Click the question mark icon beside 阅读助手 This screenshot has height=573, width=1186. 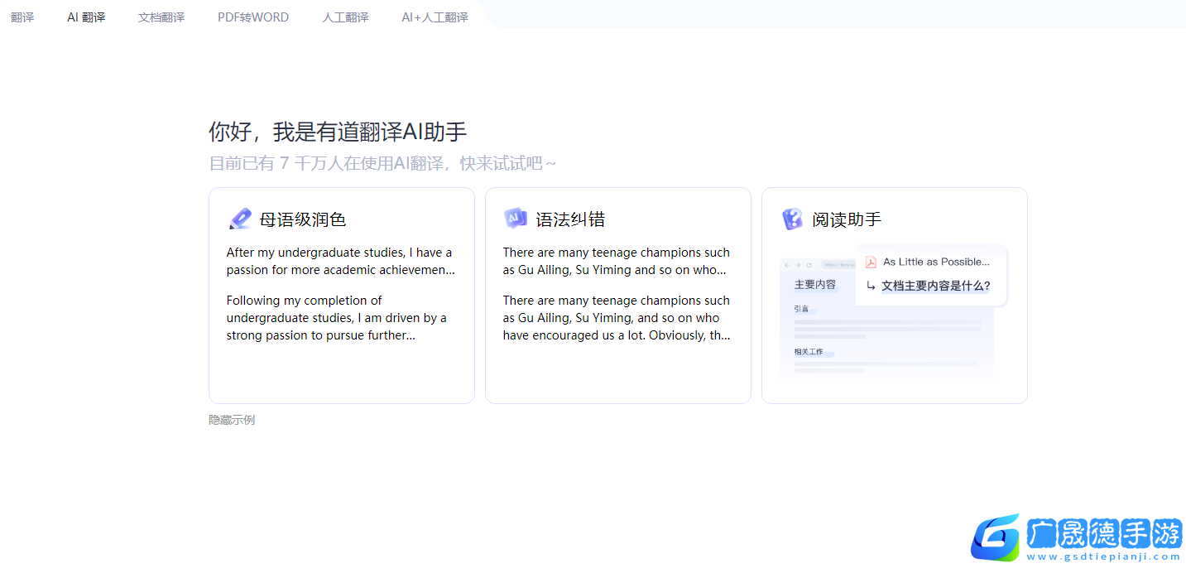click(x=792, y=219)
